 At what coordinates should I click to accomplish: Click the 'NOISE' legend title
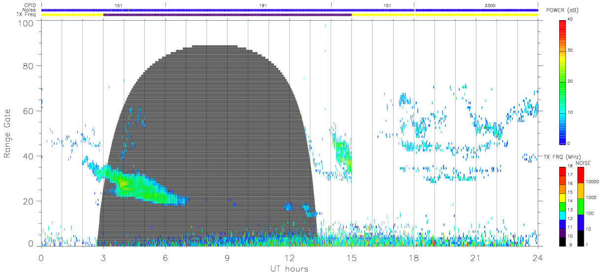[x=584, y=163]
